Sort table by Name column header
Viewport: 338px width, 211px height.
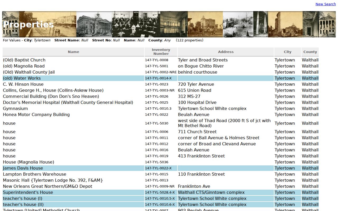click(x=73, y=52)
